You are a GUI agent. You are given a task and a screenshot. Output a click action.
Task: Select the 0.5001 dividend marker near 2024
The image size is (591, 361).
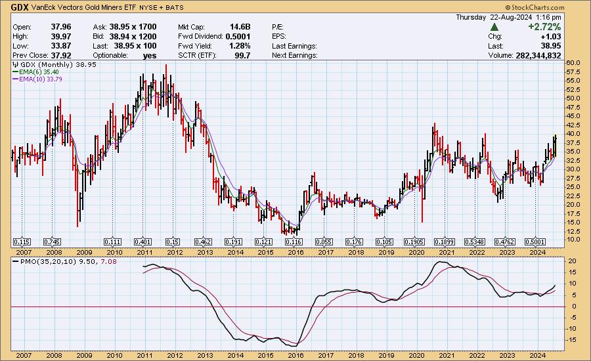536,242
